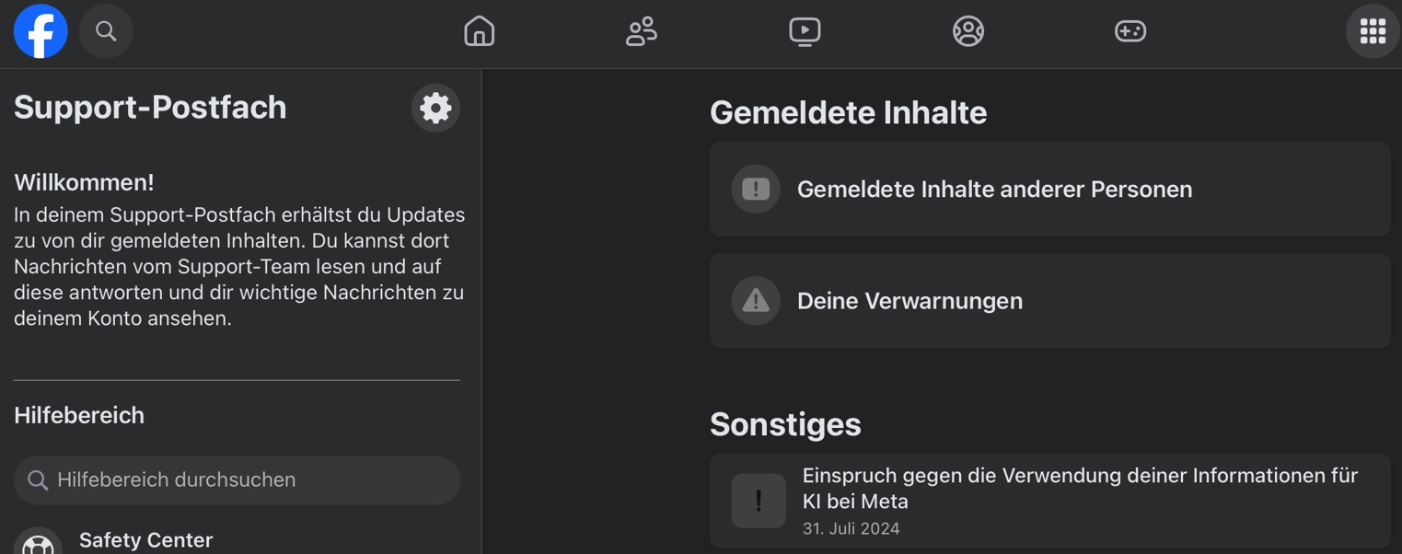Click the Safety Center icon
The width and height of the screenshot is (1402, 554).
point(38,543)
